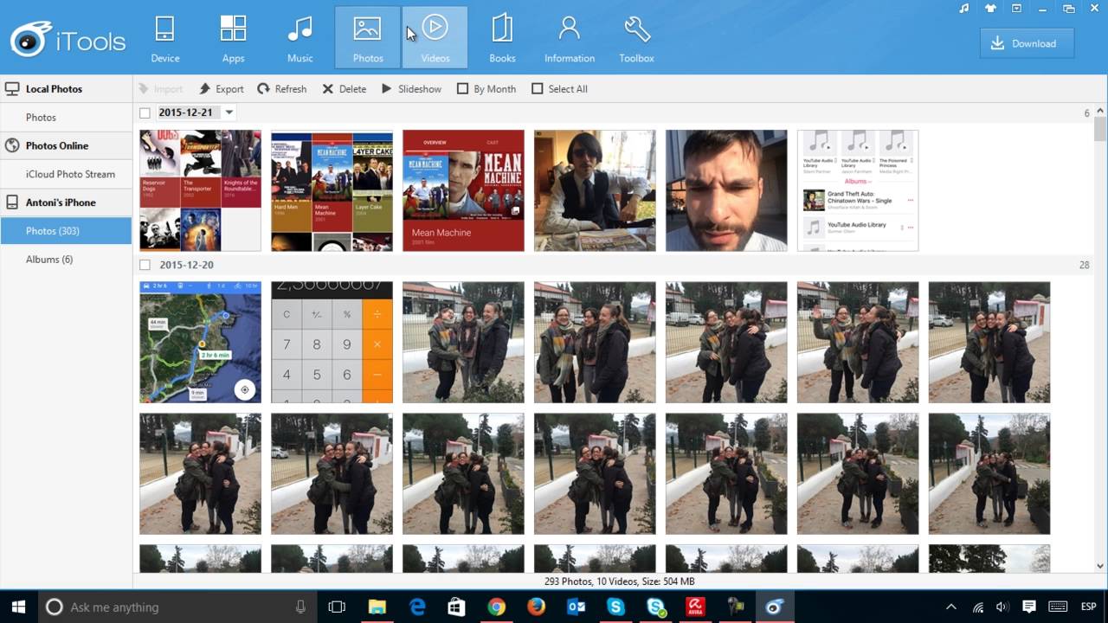
Task: Open the Device section
Action: coord(164,38)
